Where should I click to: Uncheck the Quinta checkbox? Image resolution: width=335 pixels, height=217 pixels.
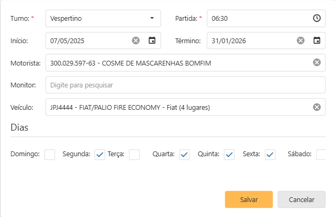click(229, 155)
